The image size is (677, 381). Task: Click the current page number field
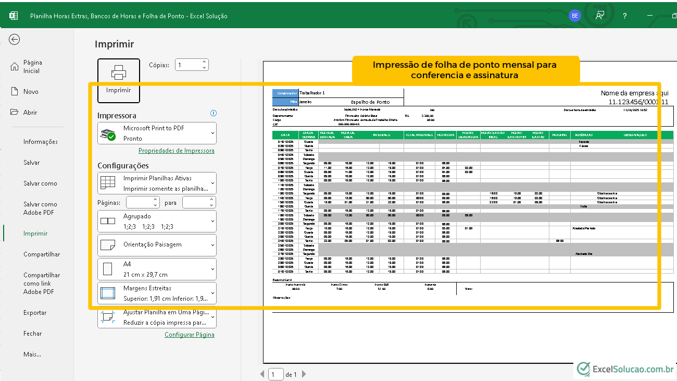(275, 374)
